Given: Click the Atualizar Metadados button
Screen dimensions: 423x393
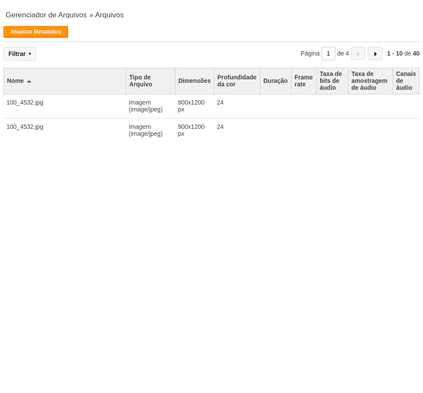Looking at the screenshot, I should (36, 32).
